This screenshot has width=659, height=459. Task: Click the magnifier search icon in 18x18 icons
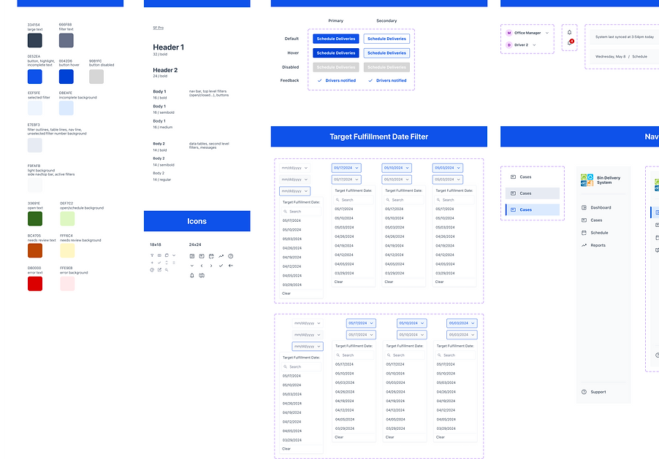167,270
